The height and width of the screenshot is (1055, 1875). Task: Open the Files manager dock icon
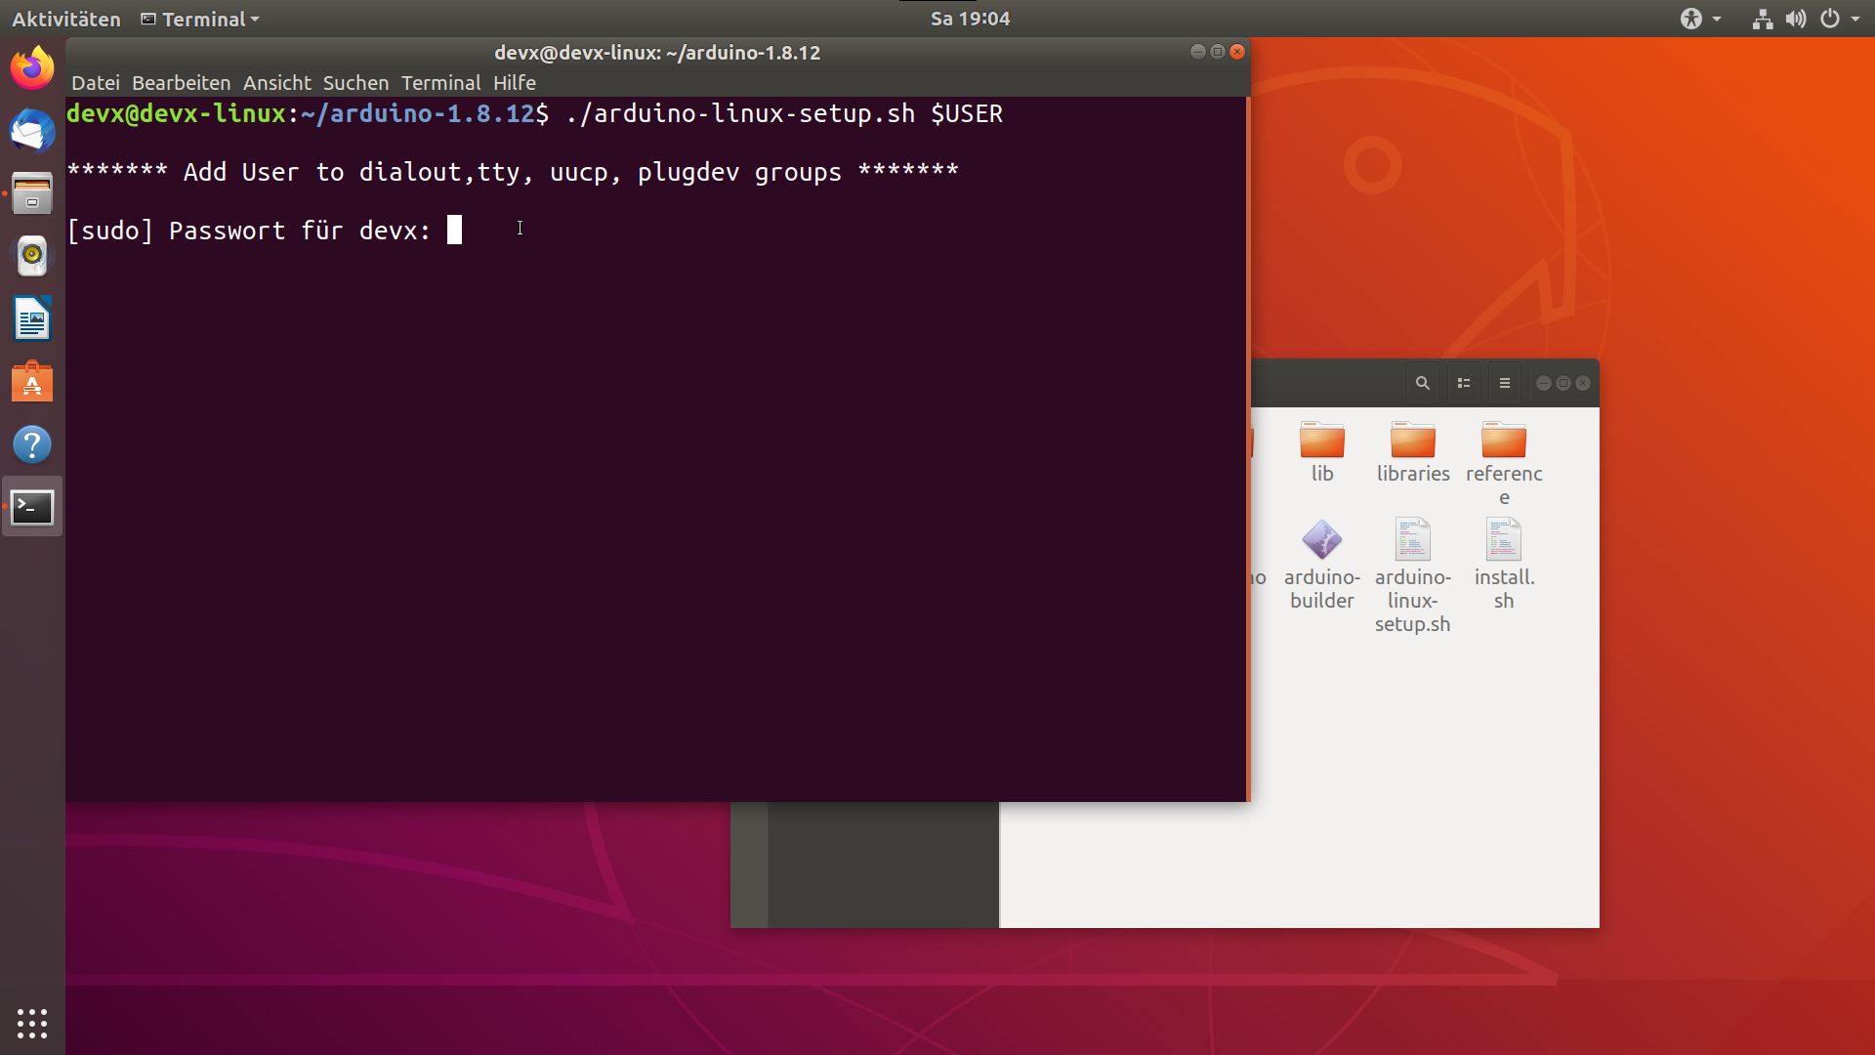[32, 193]
